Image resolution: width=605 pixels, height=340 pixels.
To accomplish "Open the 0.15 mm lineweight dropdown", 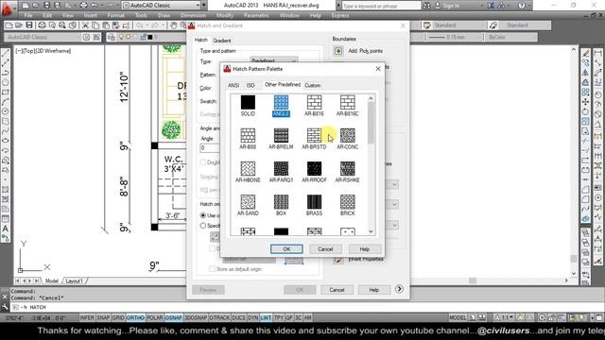I will (x=455, y=37).
